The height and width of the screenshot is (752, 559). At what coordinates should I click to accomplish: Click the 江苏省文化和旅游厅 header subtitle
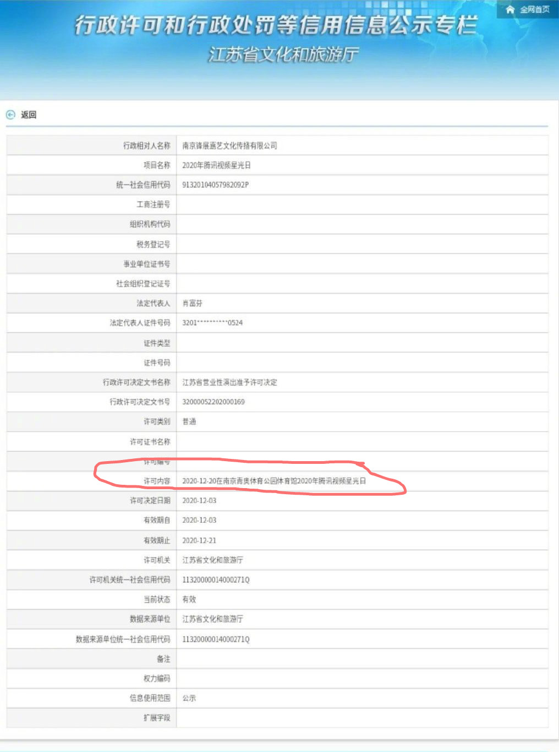click(283, 55)
